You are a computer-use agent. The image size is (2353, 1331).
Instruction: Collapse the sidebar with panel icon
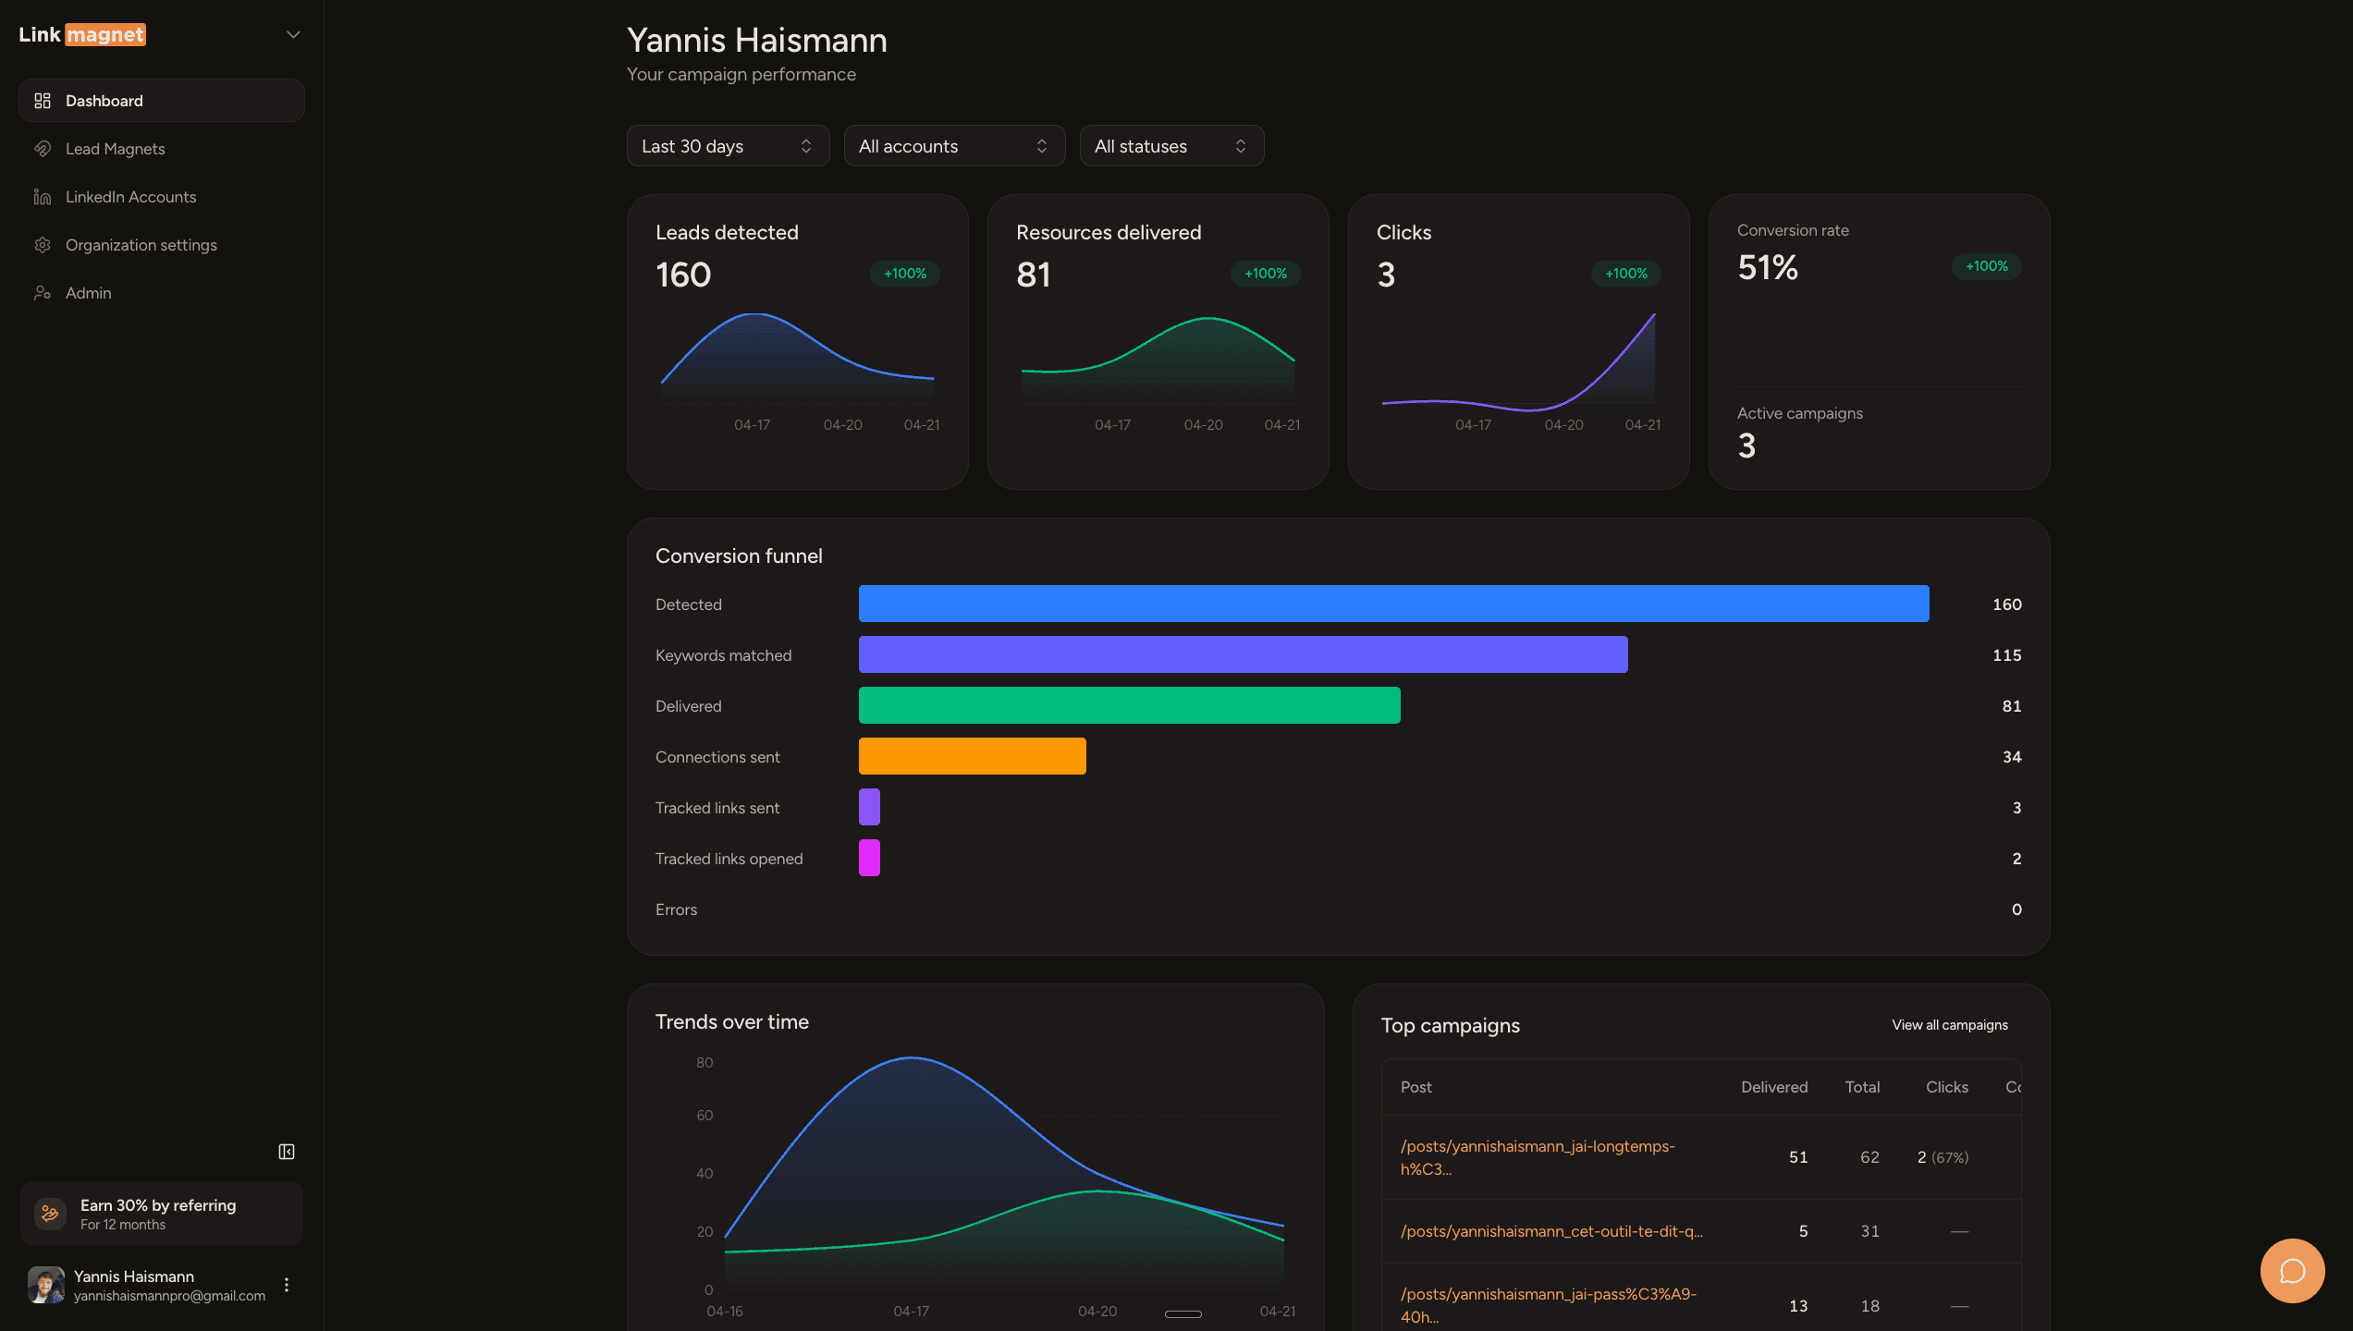287,1152
